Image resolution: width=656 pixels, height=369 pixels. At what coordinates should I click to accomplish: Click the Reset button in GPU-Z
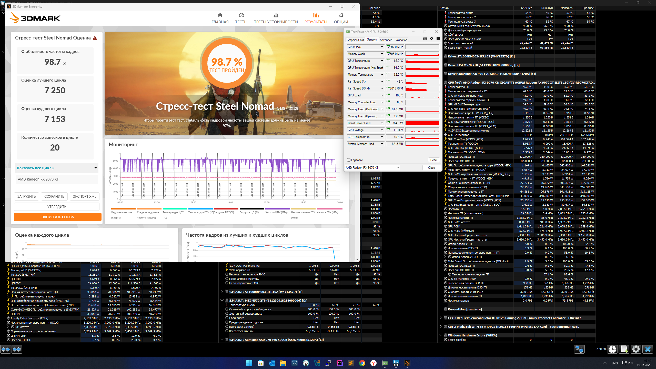point(433,160)
